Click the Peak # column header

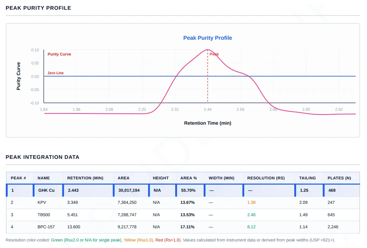18,178
